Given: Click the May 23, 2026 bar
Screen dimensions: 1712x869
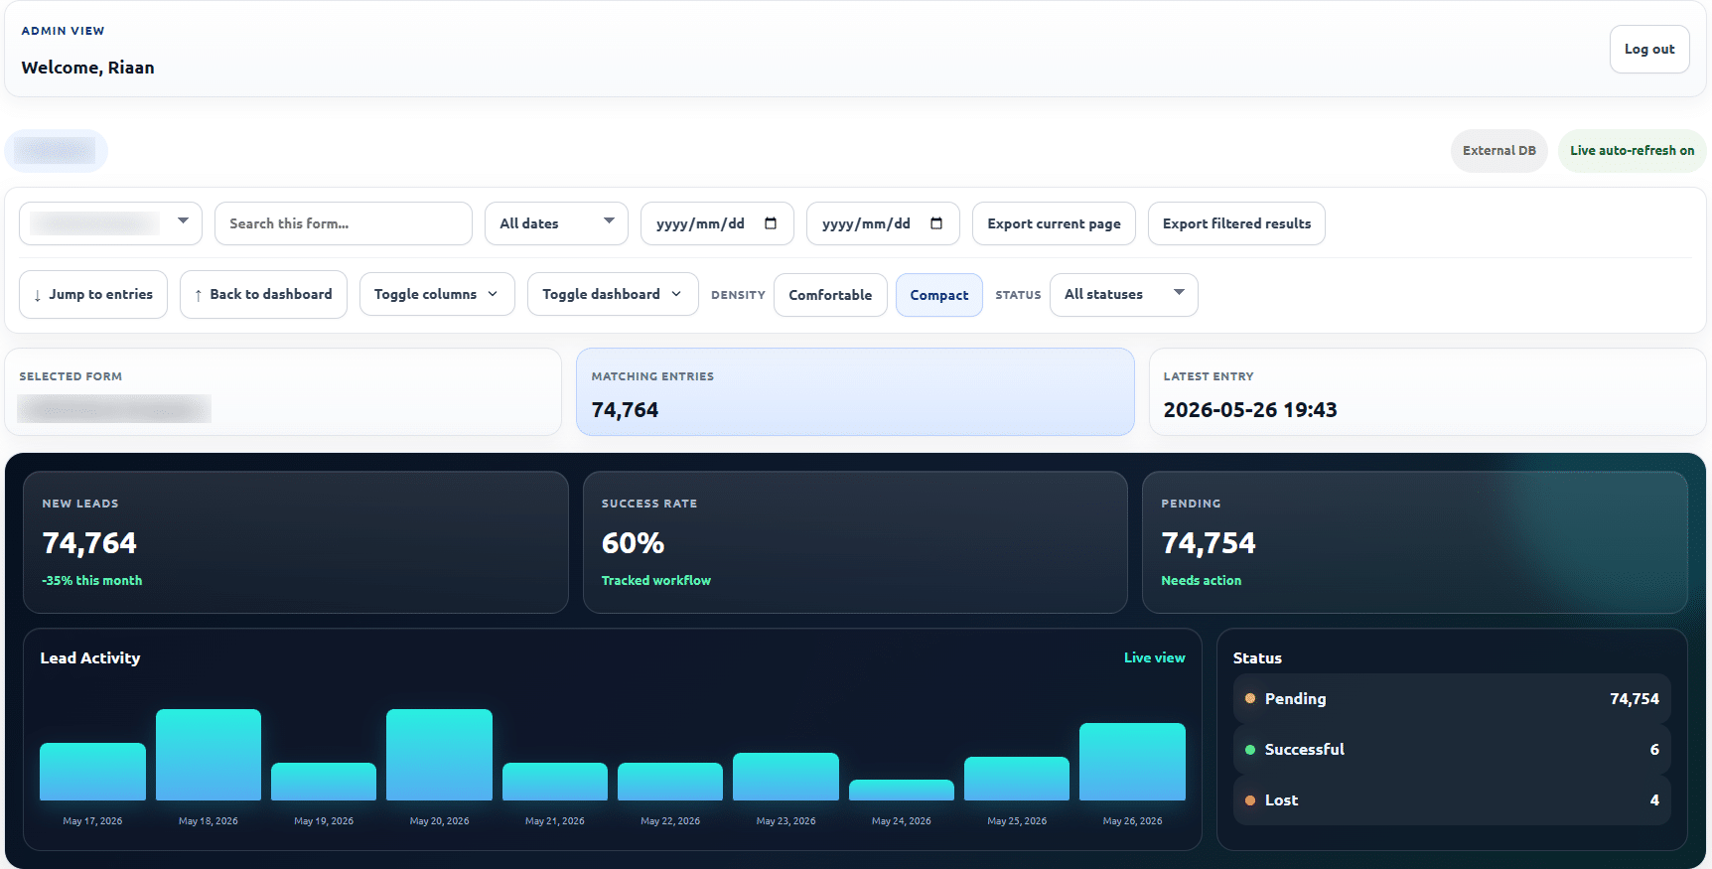Looking at the screenshot, I should 785,777.
